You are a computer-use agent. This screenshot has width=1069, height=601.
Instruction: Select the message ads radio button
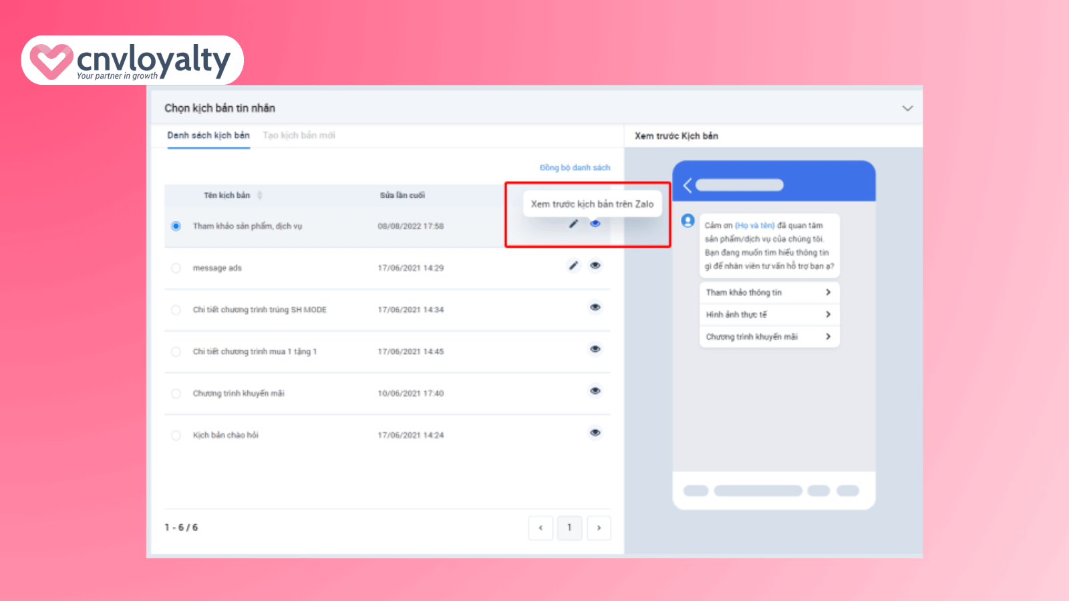(176, 268)
